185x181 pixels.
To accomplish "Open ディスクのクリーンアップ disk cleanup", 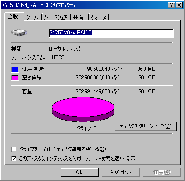I will [x=146, y=126].
